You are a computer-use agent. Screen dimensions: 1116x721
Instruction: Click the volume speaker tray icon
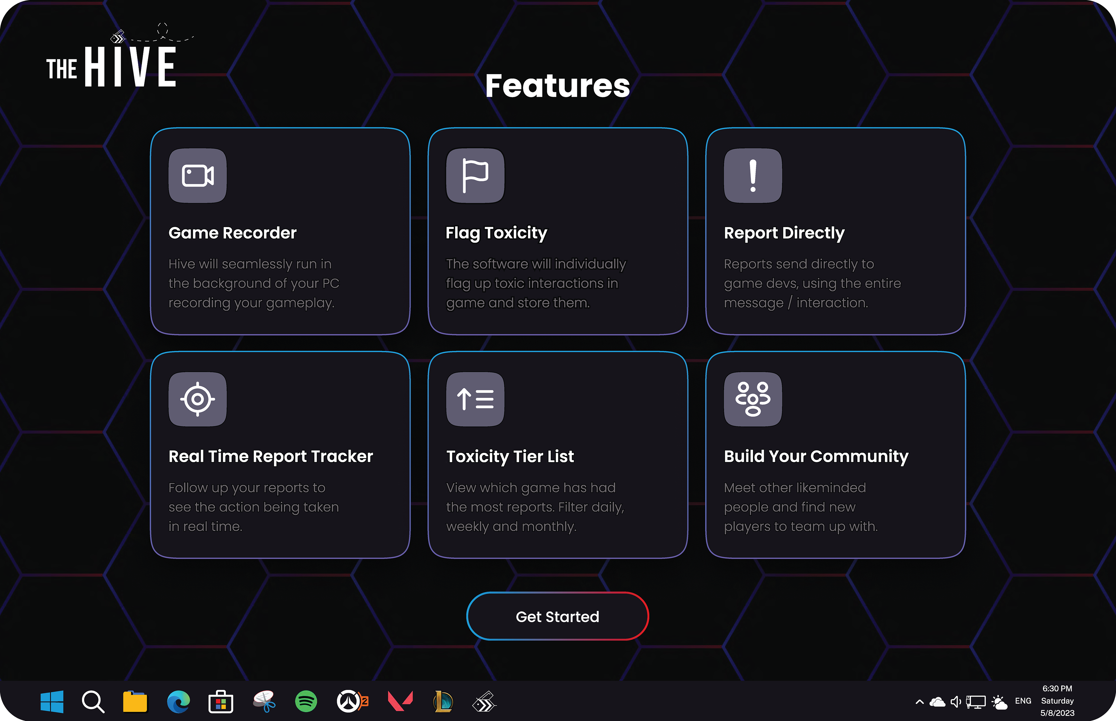(x=956, y=702)
